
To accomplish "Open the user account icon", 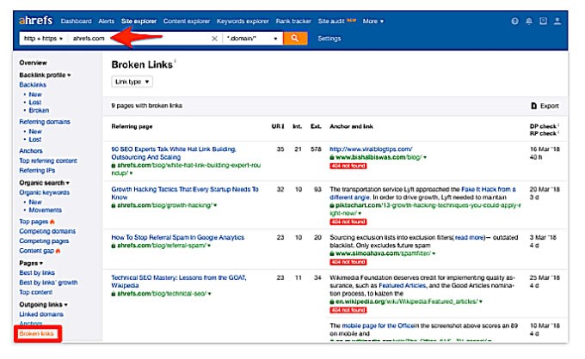I will pyautogui.click(x=557, y=21).
